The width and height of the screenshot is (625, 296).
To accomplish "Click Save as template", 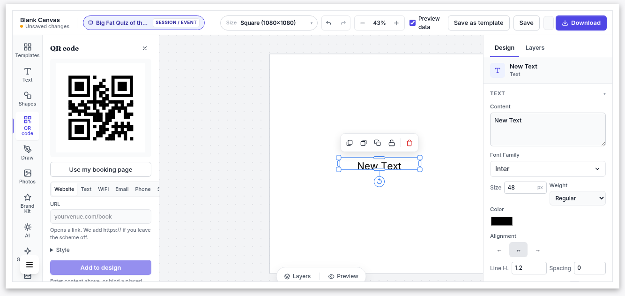I will coord(478,23).
